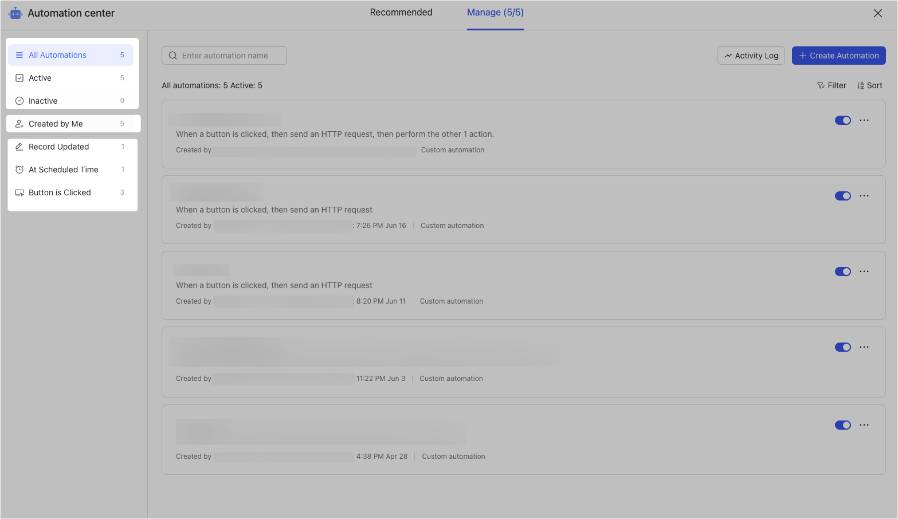Viewport: 898px width, 519px height.
Task: Click the Automation center robot icon
Action: (x=15, y=13)
